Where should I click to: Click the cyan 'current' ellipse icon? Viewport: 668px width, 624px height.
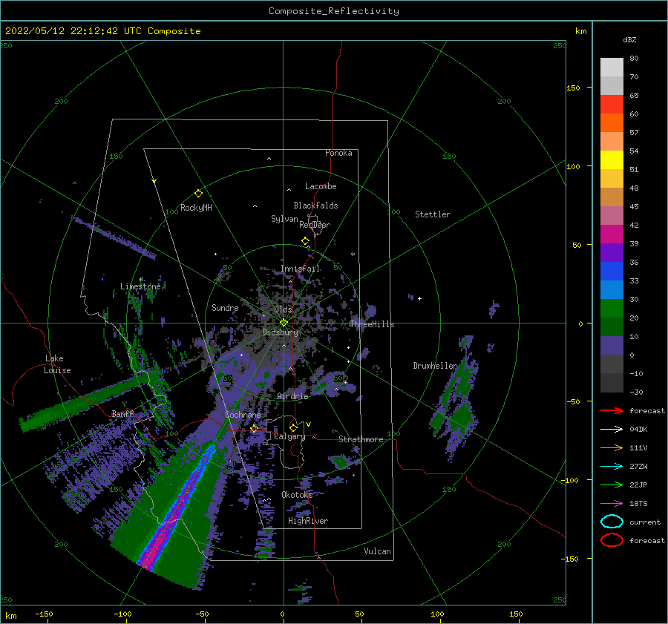[612, 522]
